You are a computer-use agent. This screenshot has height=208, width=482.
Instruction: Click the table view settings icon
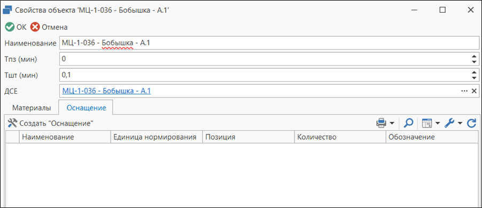(426, 123)
